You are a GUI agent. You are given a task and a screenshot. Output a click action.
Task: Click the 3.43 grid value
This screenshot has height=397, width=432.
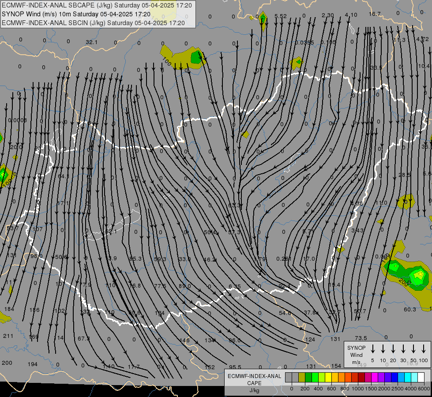(357, 230)
